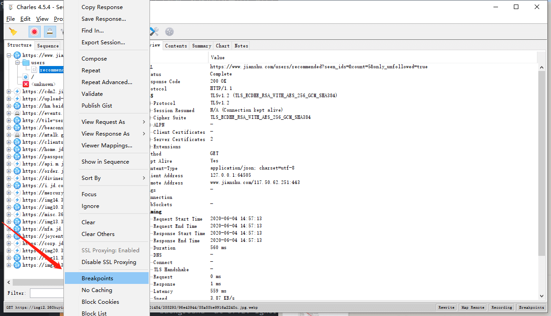Click the globe icon of https://order.j host

pos(17,171)
